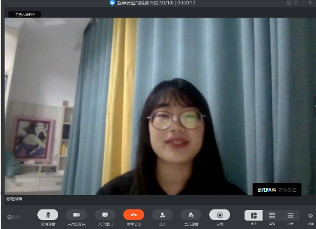Enter fullscreen with the expand arrows icon
Screen dimensions: 316x229
click(x=296, y=3)
